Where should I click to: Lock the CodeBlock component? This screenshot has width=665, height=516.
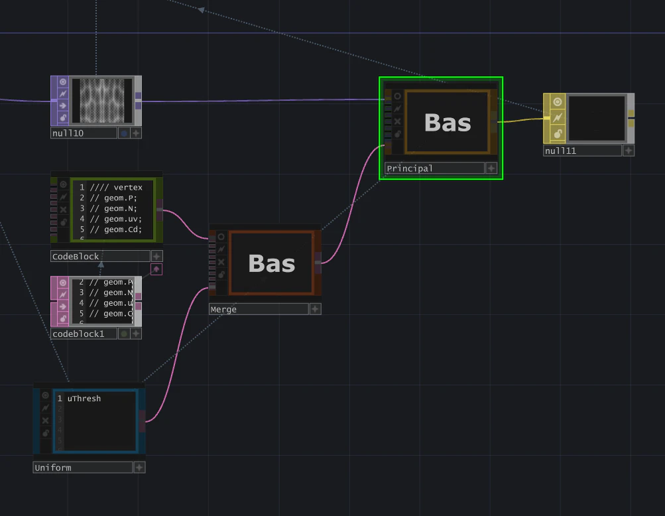[64, 222]
